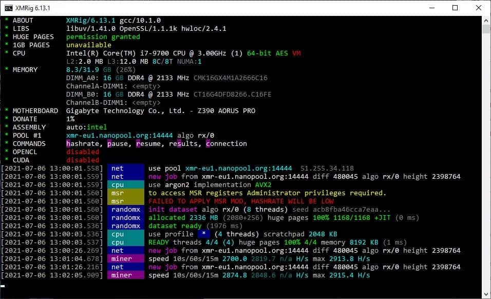Click the pool IP 51.255.34.118
This screenshot has height=299, width=491.
pos(327,169)
